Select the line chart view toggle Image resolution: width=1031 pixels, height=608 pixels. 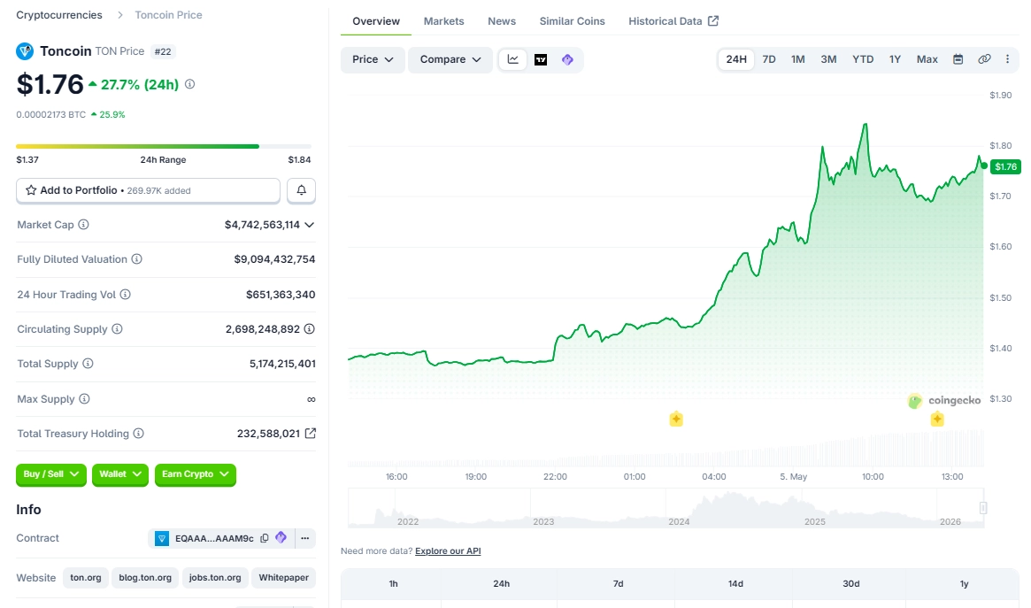coord(513,59)
